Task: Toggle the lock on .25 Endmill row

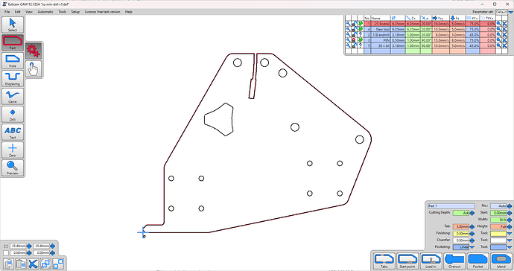Action: point(355,24)
